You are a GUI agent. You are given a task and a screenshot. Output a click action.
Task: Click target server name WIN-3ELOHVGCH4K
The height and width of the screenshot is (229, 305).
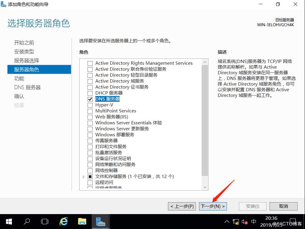(276, 25)
